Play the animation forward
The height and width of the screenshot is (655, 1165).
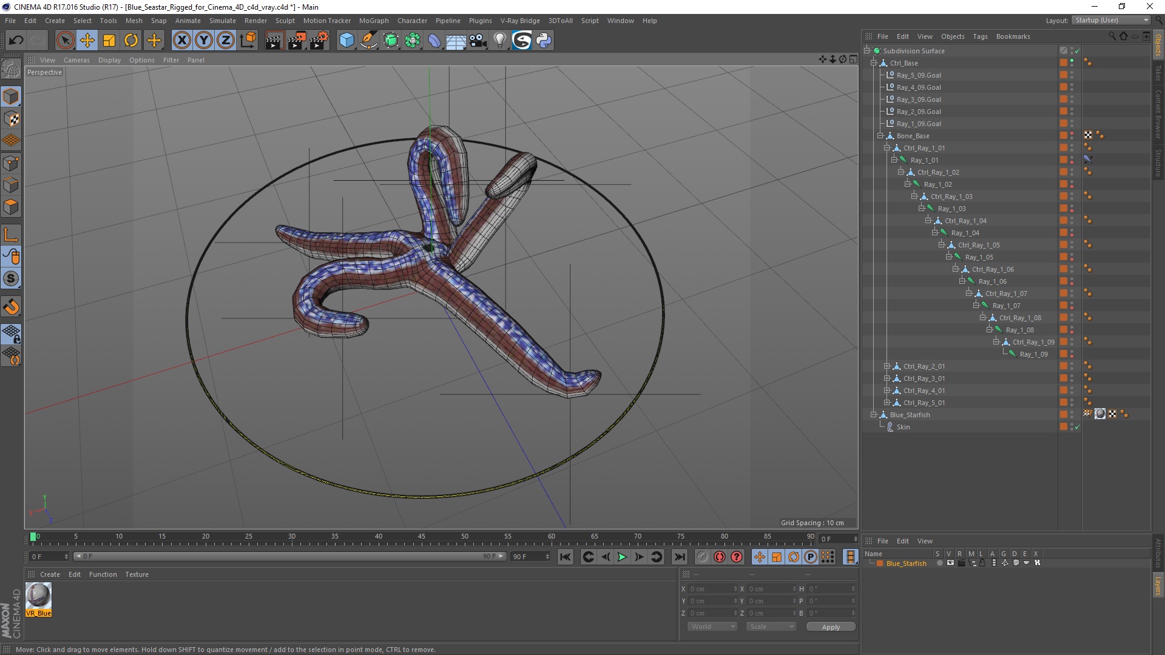tap(622, 557)
